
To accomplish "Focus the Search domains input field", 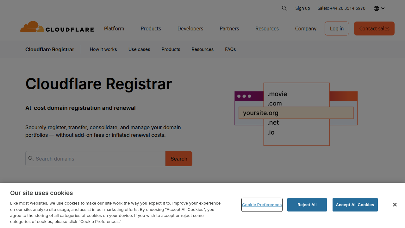I will point(95,159).
